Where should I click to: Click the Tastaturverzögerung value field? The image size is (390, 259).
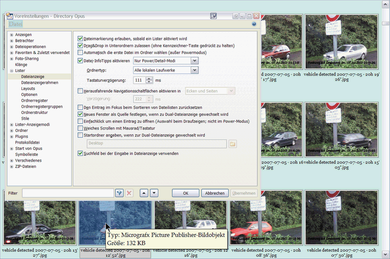pos(140,80)
